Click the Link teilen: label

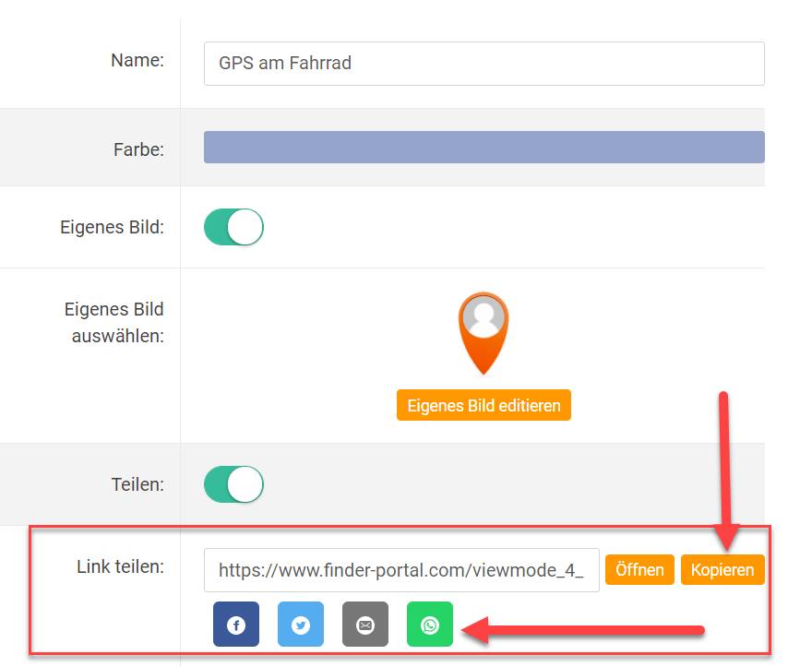point(121,566)
